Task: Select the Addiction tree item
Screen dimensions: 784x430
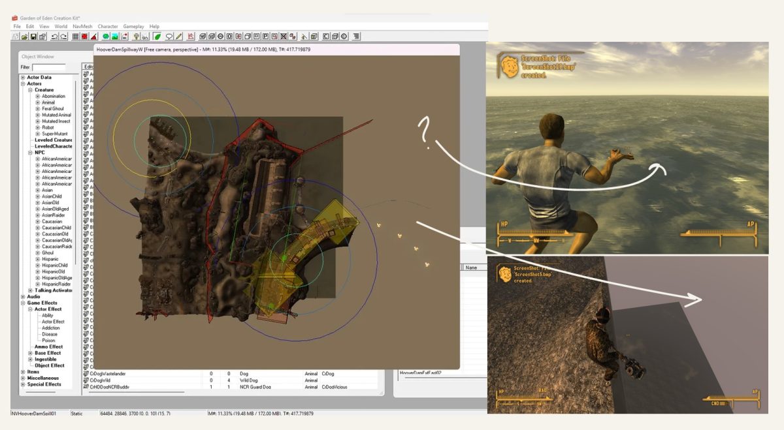Action: (x=50, y=328)
